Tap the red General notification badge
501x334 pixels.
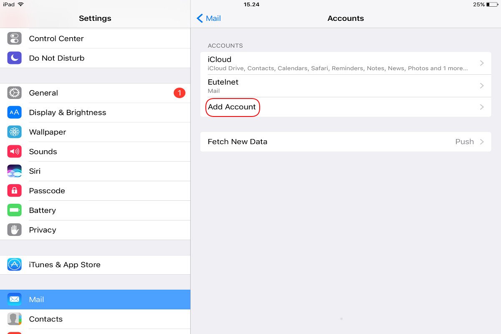point(180,93)
